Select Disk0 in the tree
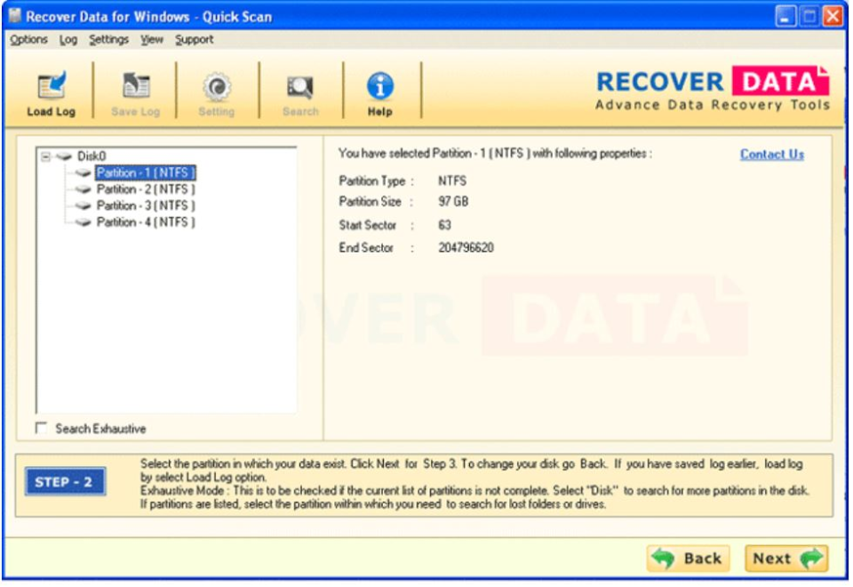Viewport: 853px width, 587px height. tap(92, 157)
